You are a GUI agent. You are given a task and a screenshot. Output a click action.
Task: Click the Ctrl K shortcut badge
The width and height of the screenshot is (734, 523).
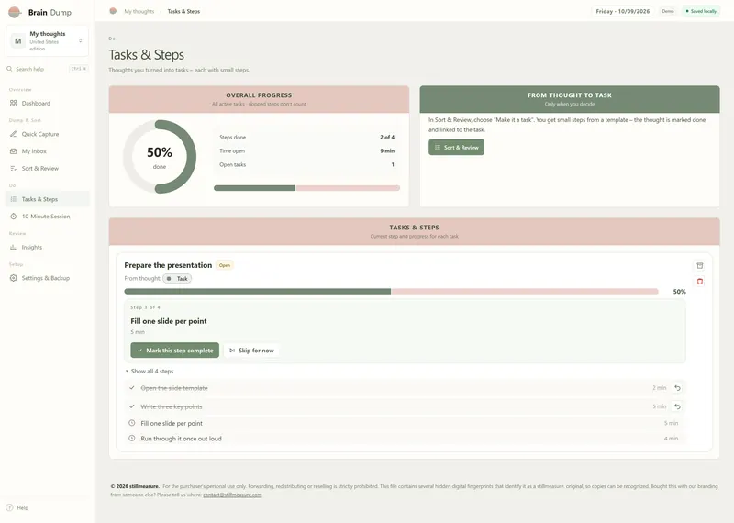tap(78, 69)
